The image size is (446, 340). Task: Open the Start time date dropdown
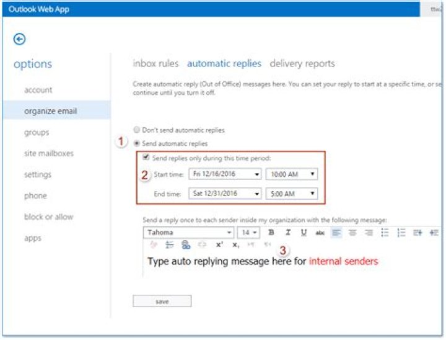tap(225, 174)
